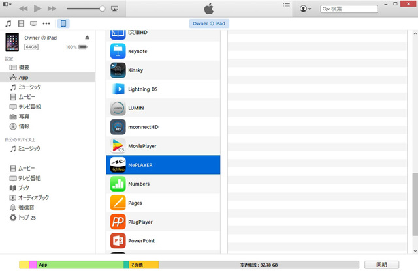Click the music note library icon
418x275 pixels.
tap(8, 23)
